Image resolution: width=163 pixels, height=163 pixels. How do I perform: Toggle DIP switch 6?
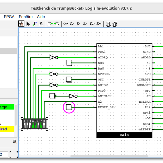[x=39, y=125]
